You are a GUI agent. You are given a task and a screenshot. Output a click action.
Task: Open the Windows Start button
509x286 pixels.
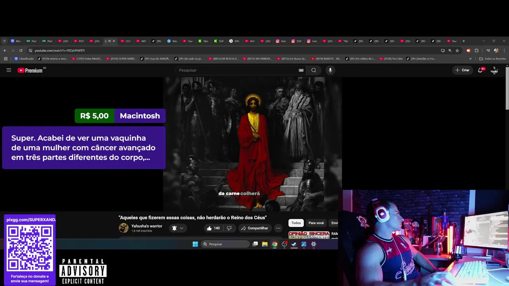pos(195,244)
